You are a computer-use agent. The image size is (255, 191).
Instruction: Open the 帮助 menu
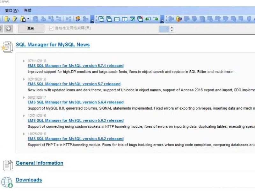pyautogui.click(x=28, y=11)
